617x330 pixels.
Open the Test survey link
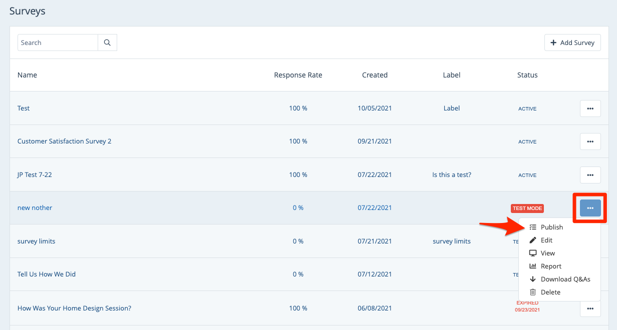(24, 108)
